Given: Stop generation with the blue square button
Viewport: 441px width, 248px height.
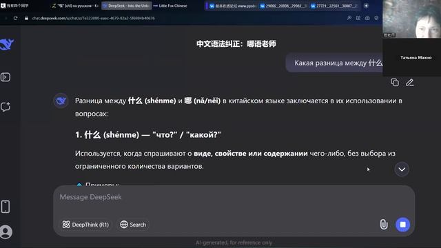Looking at the screenshot, I should (x=402, y=225).
